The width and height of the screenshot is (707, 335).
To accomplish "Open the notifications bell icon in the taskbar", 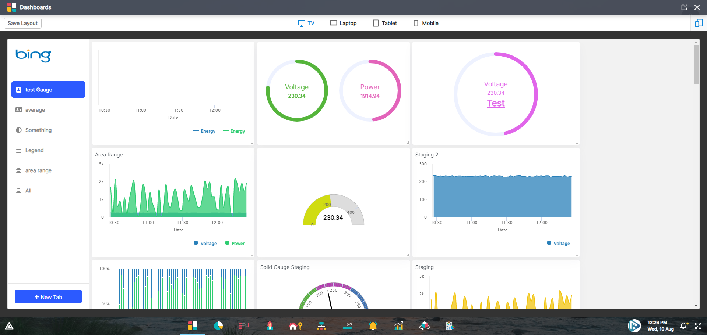I will (373, 326).
